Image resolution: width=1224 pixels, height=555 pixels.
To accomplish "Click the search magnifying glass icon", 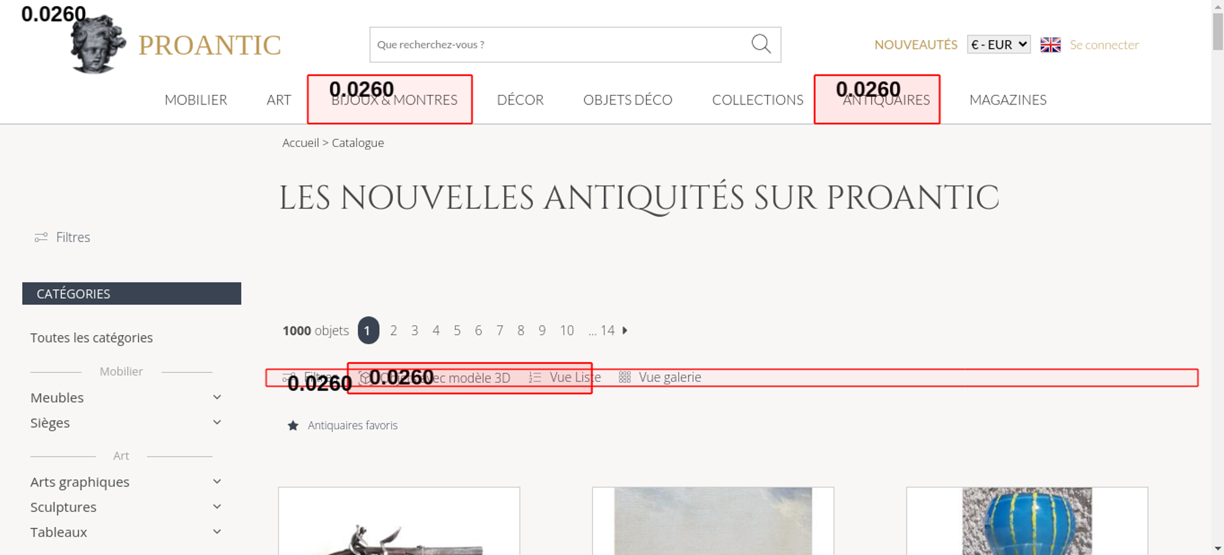I will 761,44.
